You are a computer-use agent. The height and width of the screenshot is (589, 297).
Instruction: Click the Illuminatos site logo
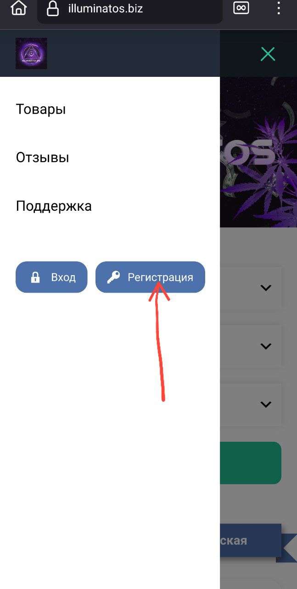click(31, 53)
